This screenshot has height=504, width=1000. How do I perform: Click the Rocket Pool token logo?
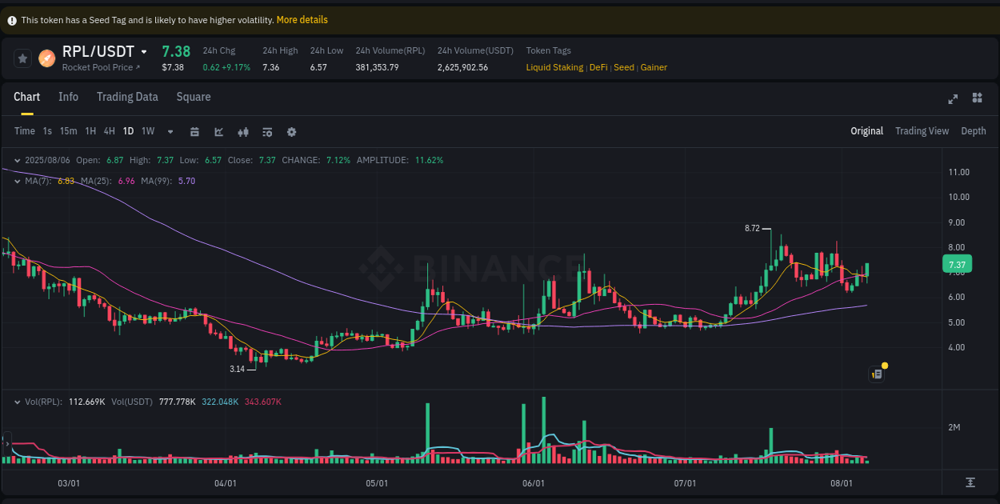(46, 58)
